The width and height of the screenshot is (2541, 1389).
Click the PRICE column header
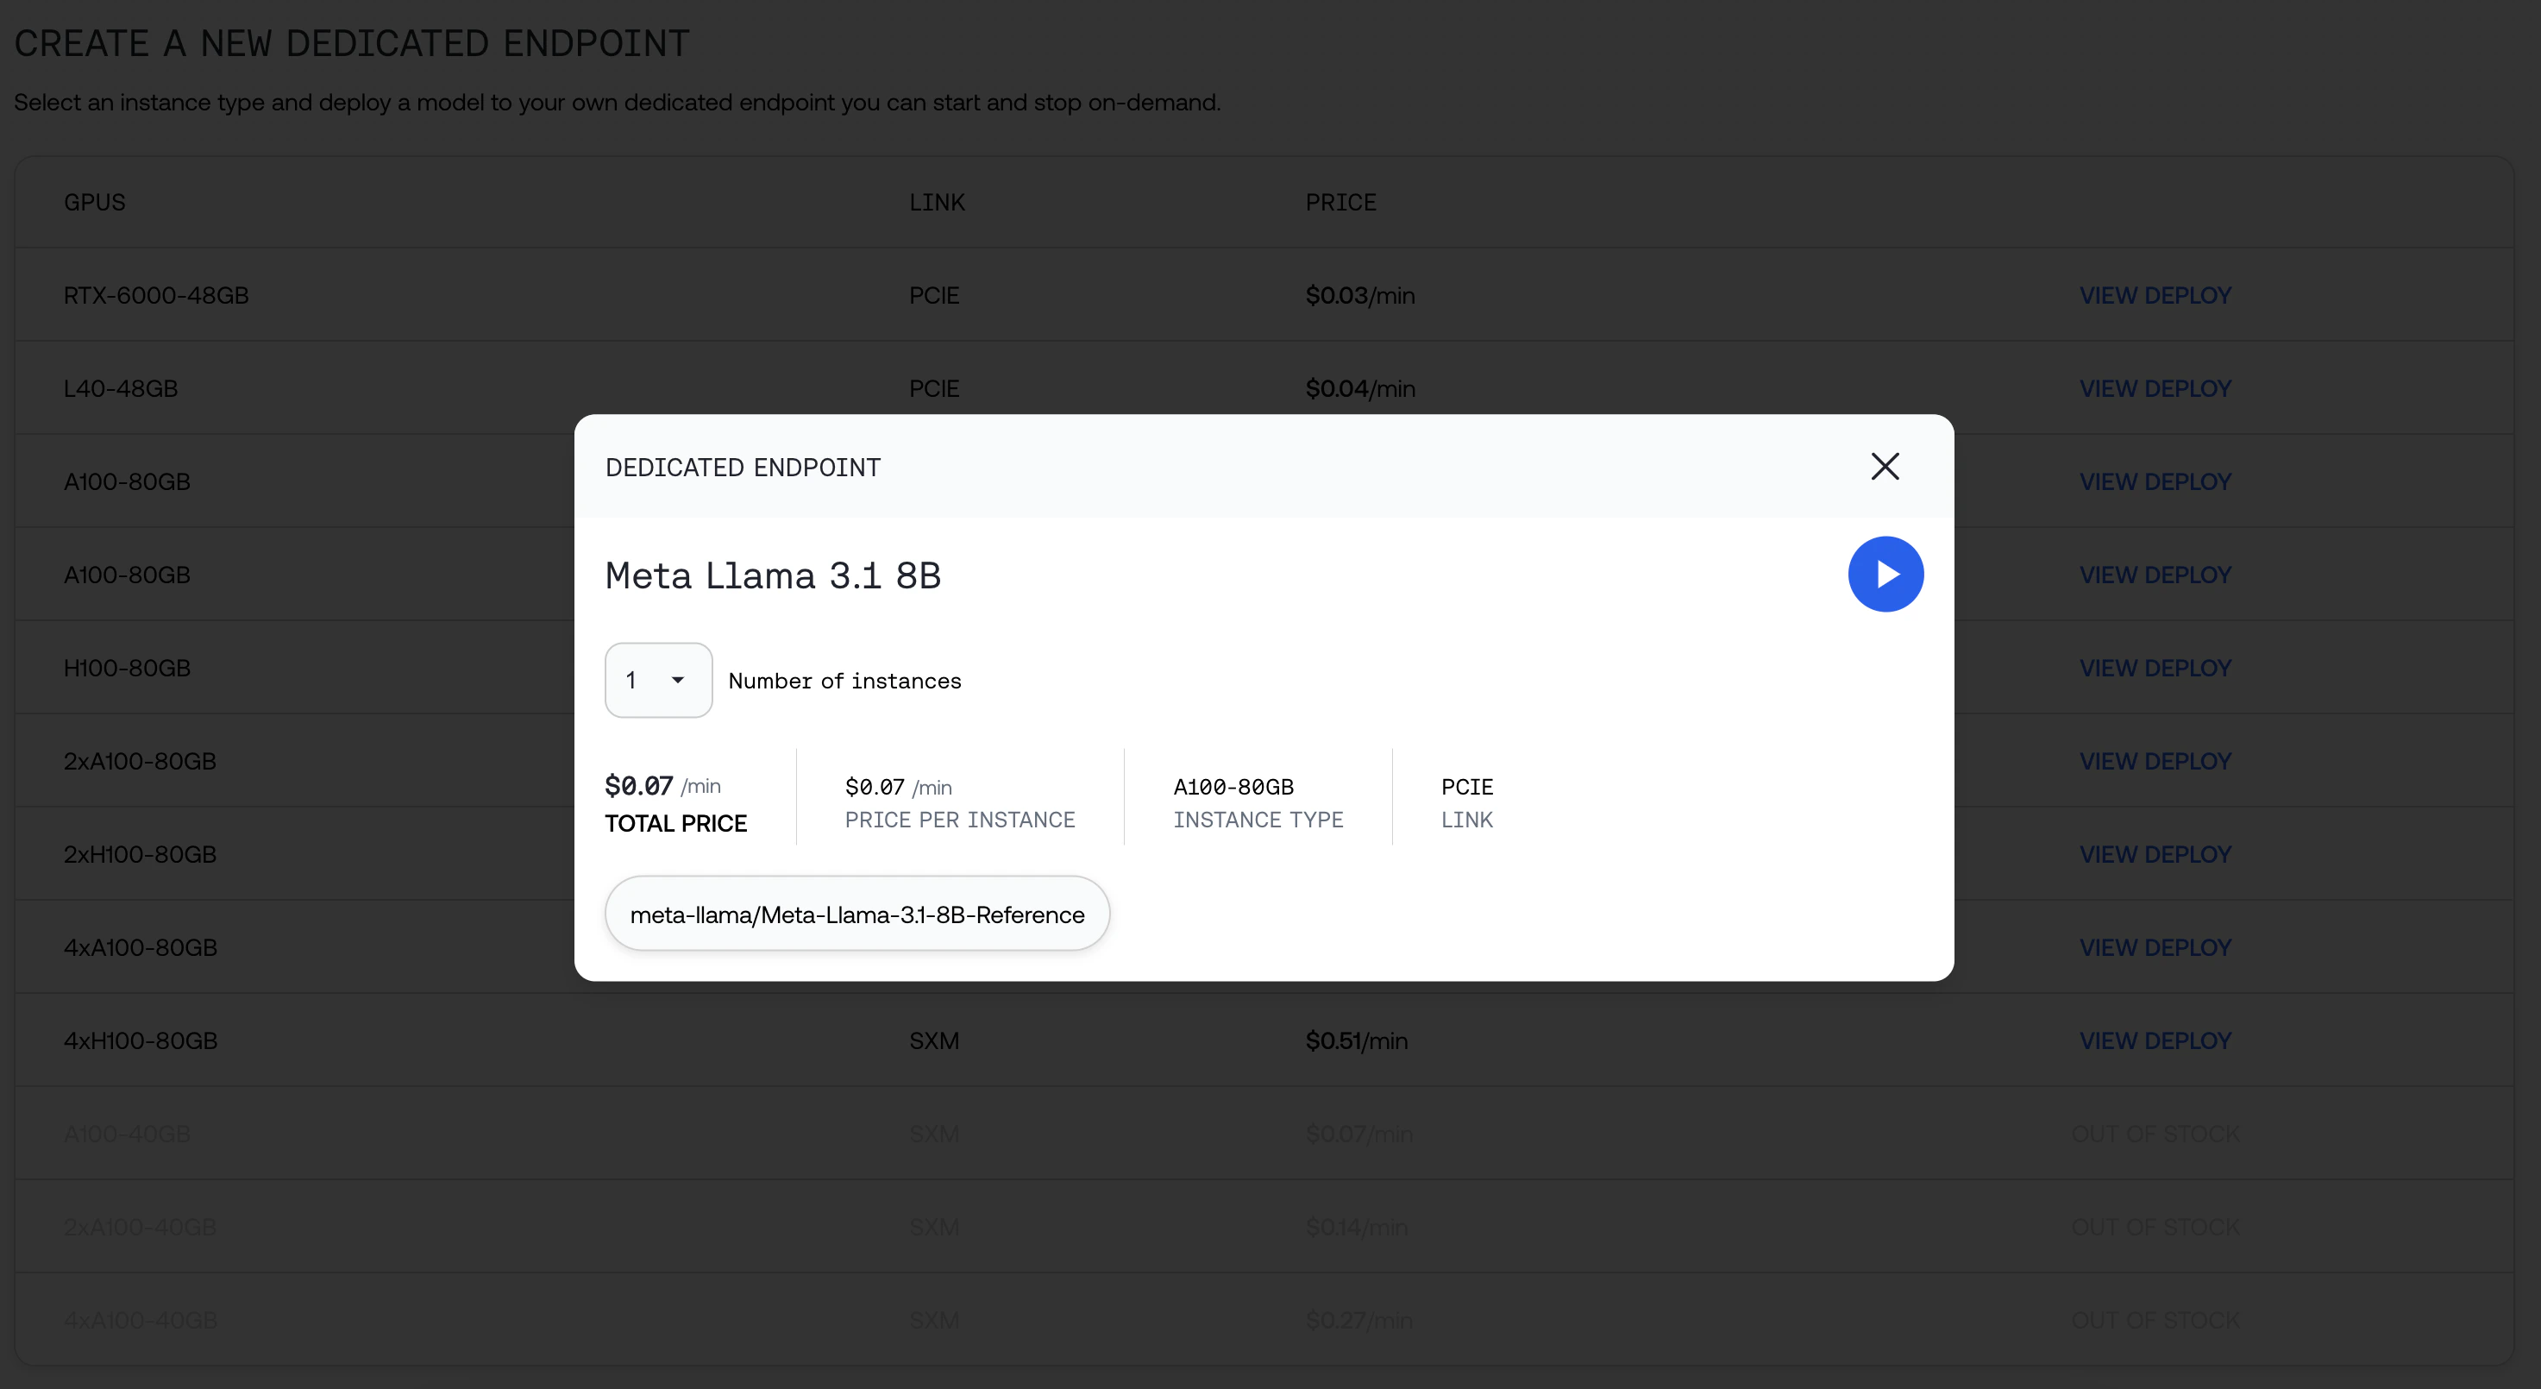click(1340, 202)
